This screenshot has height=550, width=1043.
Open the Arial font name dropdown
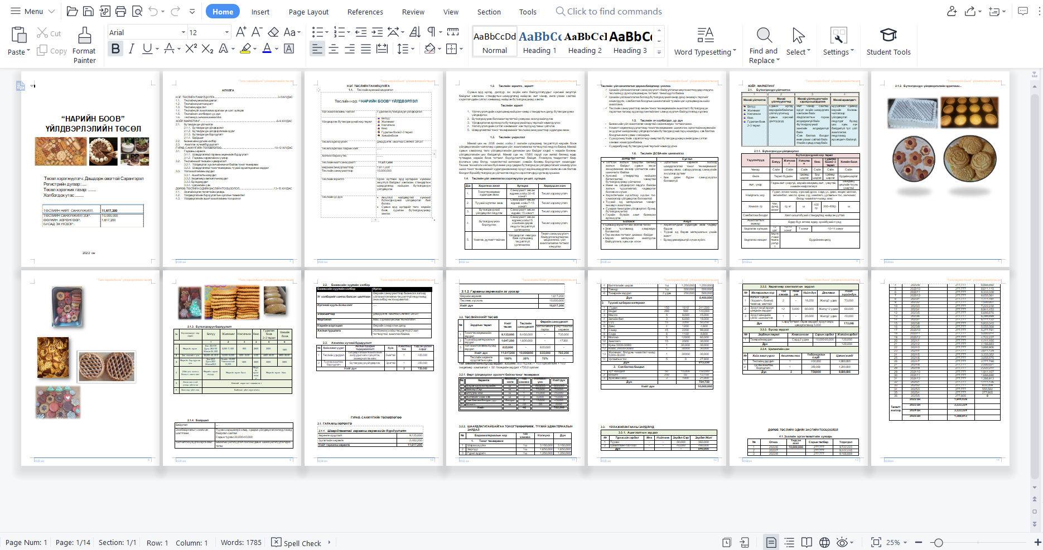(183, 32)
